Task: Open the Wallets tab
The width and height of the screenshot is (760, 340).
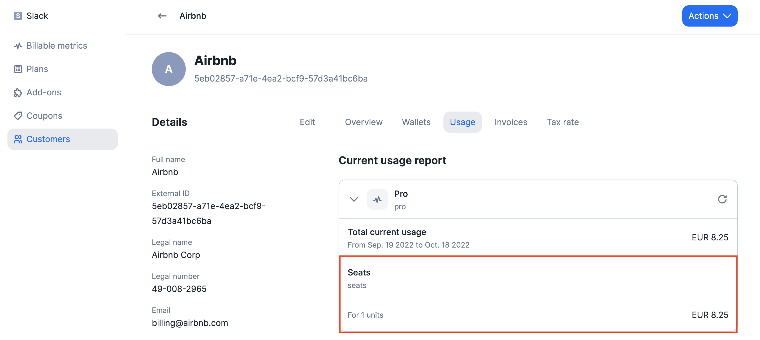Action: (416, 122)
